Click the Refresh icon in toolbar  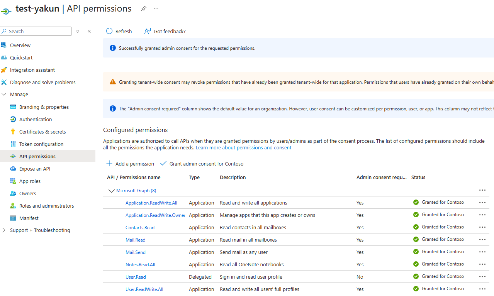[x=109, y=31]
